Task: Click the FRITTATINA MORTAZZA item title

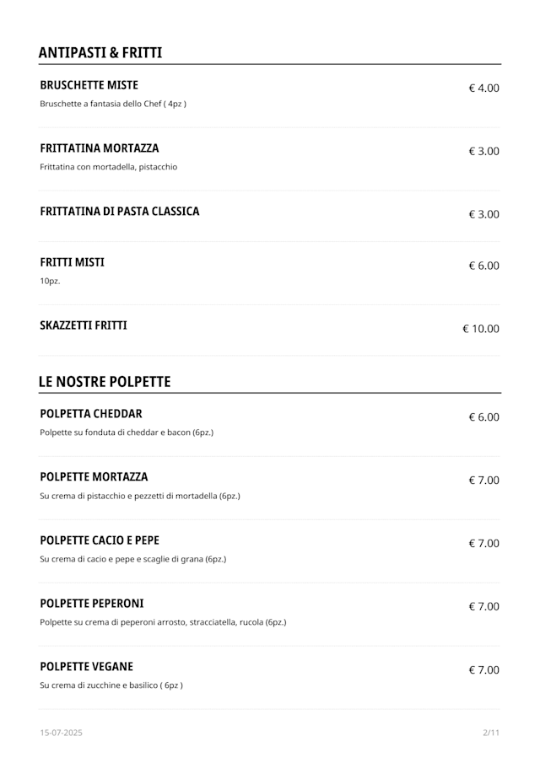Action: [x=99, y=148]
